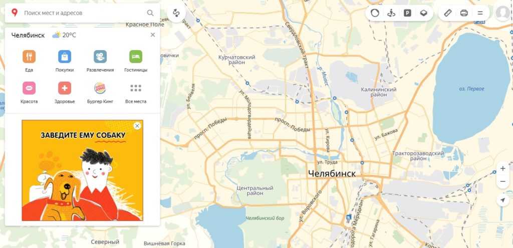Toggle the parking layer

(x=407, y=13)
